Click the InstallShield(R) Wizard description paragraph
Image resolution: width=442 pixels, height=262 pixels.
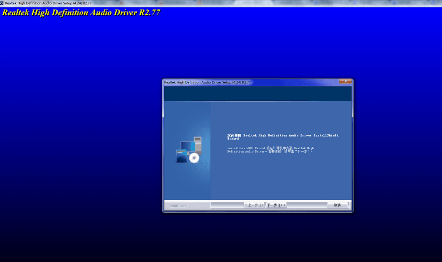point(270,150)
